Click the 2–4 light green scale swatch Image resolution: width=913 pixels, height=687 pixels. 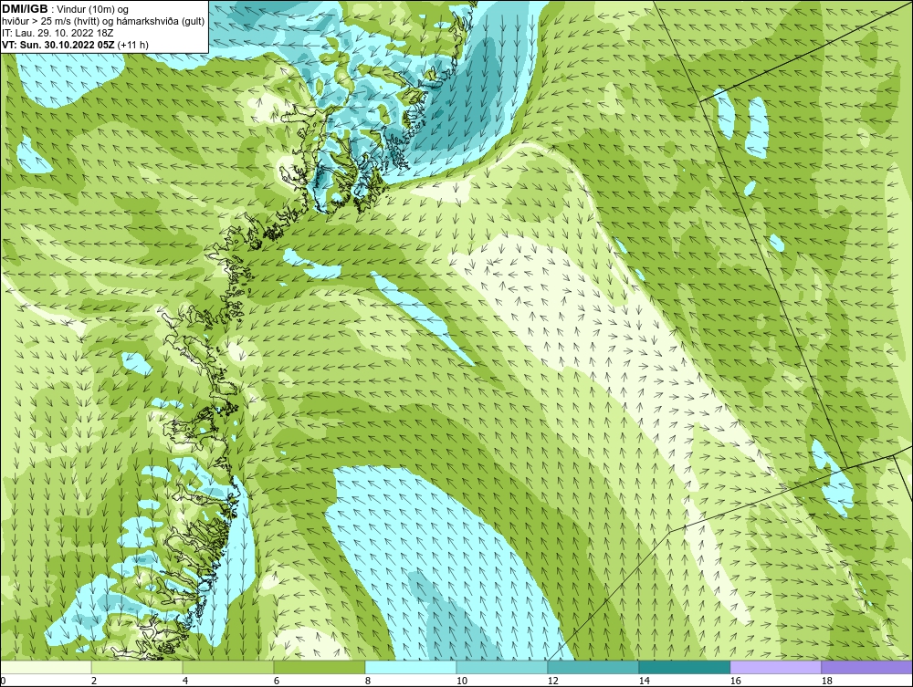(137, 667)
